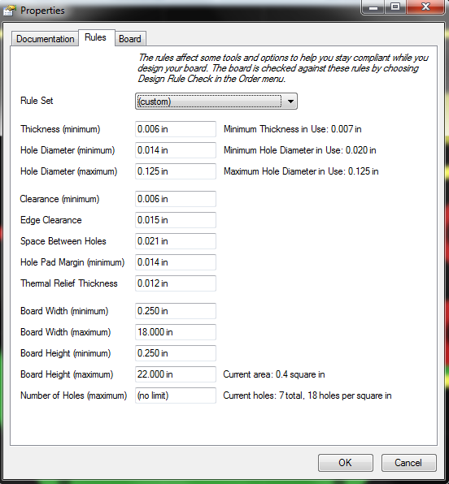The width and height of the screenshot is (449, 484).
Task: Click the Hole Diameter (minimum) field
Action: pos(176,150)
